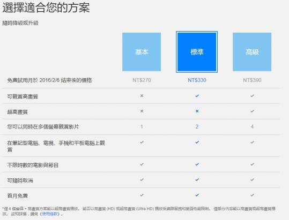Select the 高級 plan tile
Viewport: 289px width, 220px height.
click(x=252, y=52)
